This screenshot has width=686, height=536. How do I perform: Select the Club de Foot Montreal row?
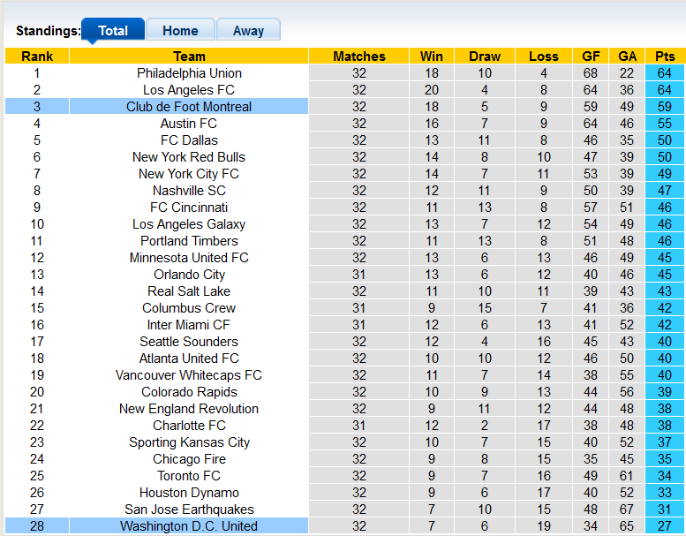click(x=189, y=107)
